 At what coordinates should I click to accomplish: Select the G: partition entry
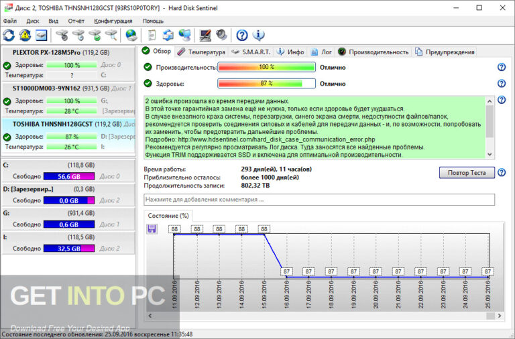coord(68,218)
